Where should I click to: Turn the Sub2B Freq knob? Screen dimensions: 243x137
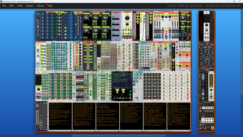point(105,30)
